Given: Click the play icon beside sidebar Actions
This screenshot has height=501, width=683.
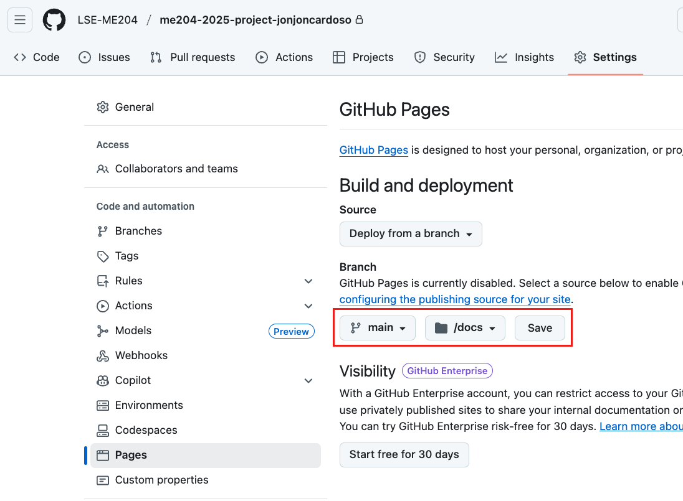Looking at the screenshot, I should (103, 306).
